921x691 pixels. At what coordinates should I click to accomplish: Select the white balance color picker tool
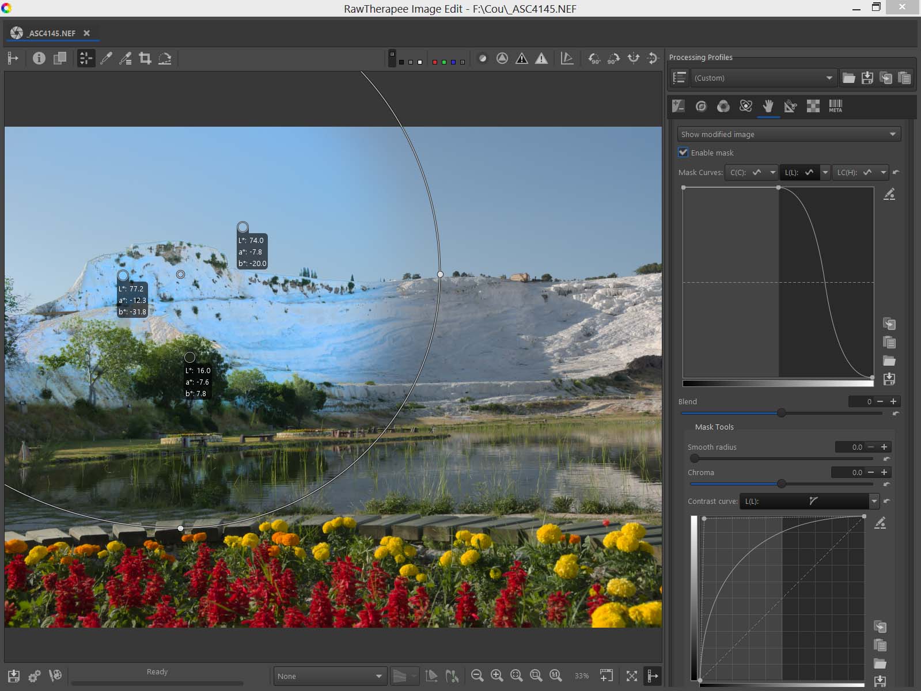pyautogui.click(x=106, y=58)
